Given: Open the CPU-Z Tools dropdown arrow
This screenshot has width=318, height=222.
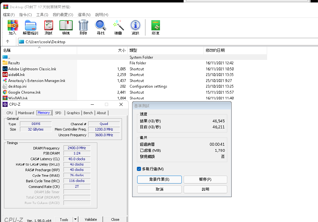Looking at the screenshot, I should [x=75, y=219].
